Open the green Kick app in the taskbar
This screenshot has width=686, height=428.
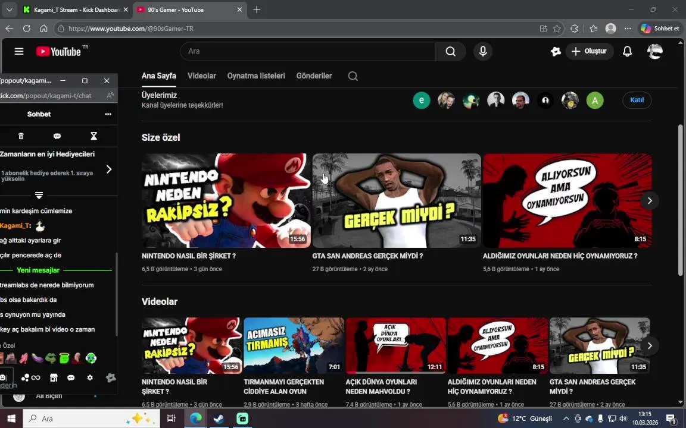click(x=242, y=418)
